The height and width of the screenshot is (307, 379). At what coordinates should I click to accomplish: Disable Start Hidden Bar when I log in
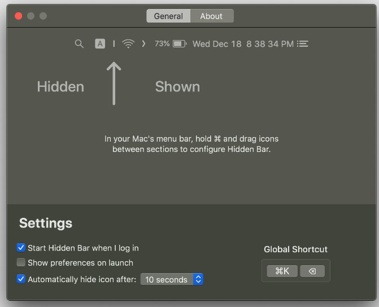(21, 248)
